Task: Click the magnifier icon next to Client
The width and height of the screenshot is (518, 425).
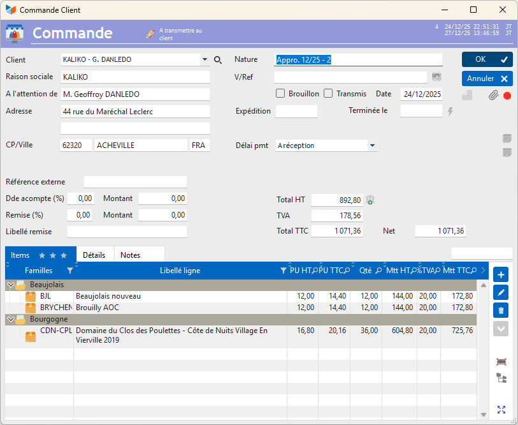Action: 218,60
